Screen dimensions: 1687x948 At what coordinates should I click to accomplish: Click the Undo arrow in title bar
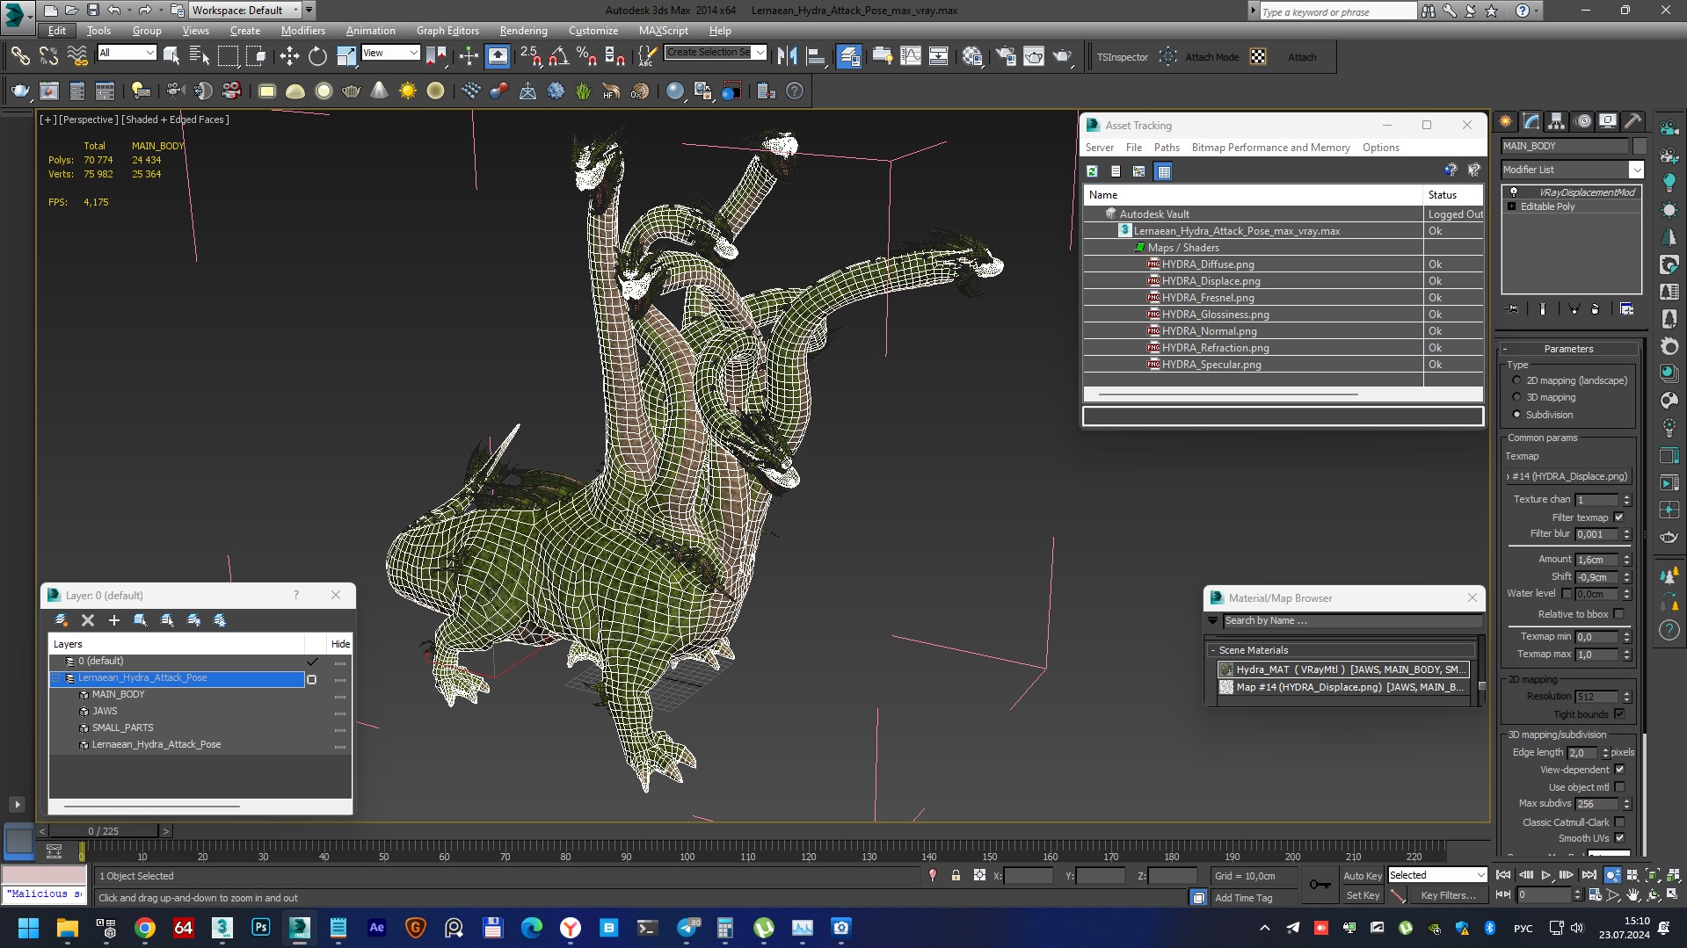pyautogui.click(x=114, y=11)
